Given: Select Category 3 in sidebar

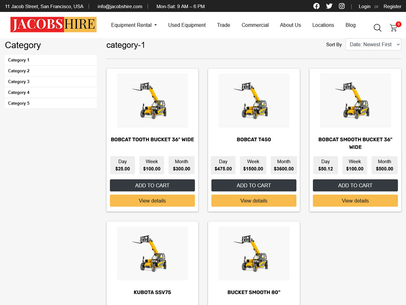Looking at the screenshot, I should click(x=19, y=82).
